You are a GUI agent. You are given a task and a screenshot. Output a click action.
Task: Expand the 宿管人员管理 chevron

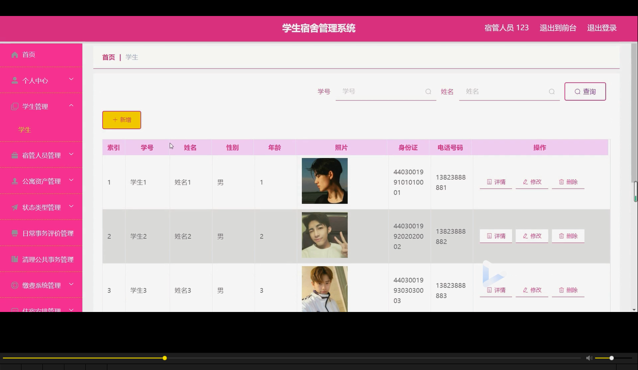click(71, 154)
